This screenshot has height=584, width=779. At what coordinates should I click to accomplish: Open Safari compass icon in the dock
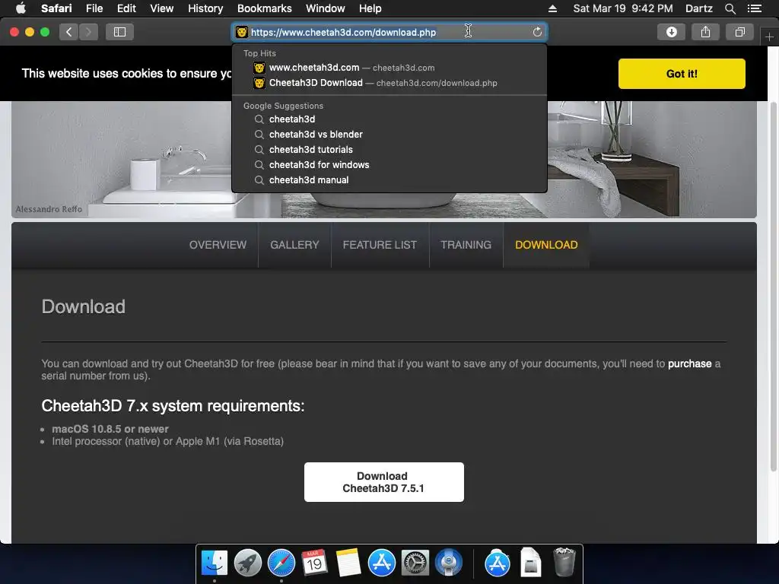281,563
